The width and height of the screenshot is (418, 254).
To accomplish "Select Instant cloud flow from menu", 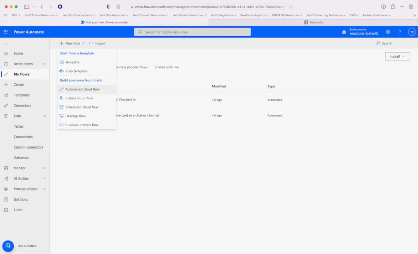I will 79,98.
